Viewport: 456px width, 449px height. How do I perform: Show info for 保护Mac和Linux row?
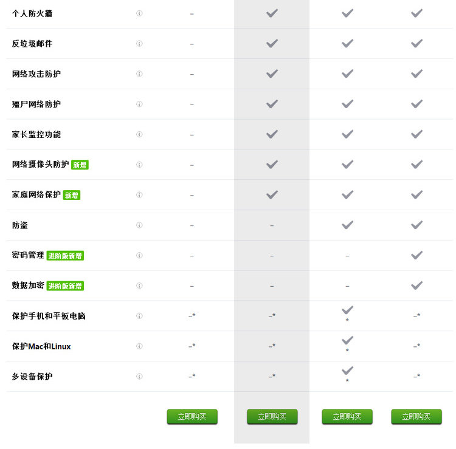(x=139, y=346)
